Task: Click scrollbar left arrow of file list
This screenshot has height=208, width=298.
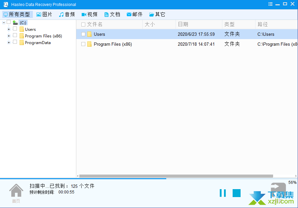Action: tap(78, 176)
